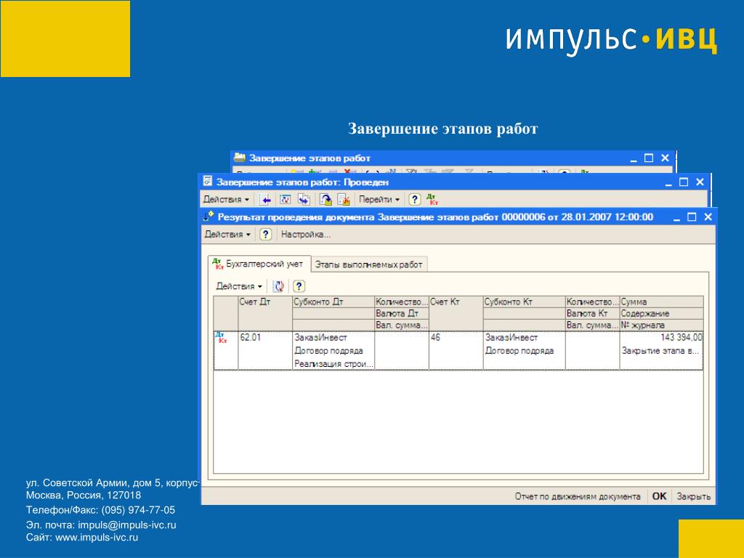Expand Действия dropdown above the accounting table
The width and height of the screenshot is (744, 558).
[x=238, y=286]
